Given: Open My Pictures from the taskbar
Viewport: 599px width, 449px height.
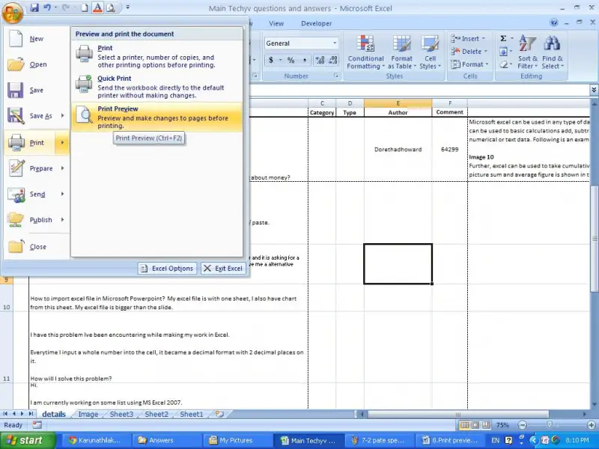Looking at the screenshot, I should click(x=237, y=440).
